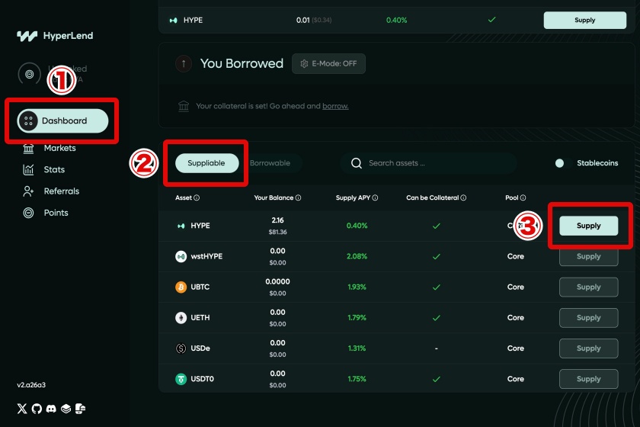640x427 pixels.
Task: Open the GitHub link icon
Action: tap(37, 409)
